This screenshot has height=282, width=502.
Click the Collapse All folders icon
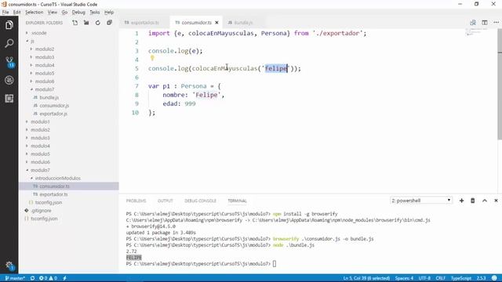pos(109,23)
